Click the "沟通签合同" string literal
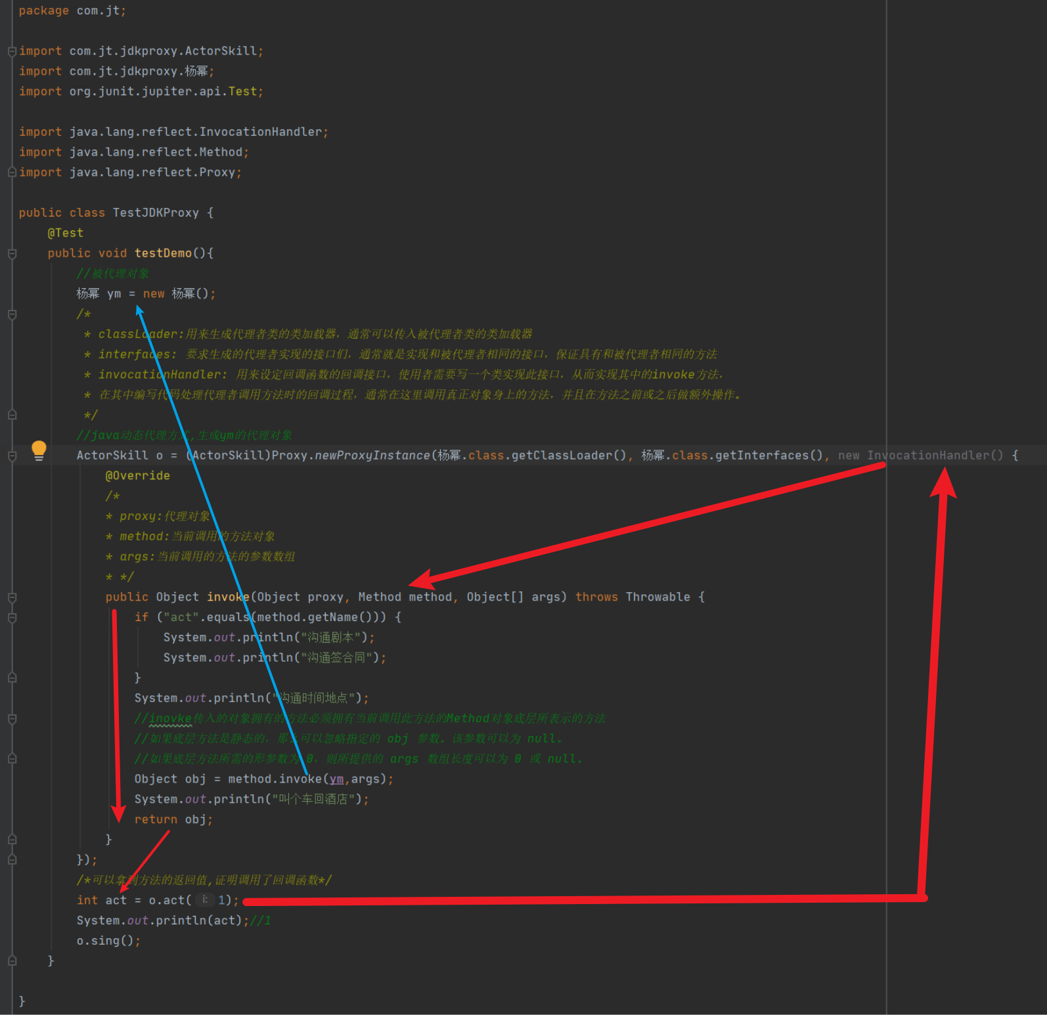The image size is (1047, 1015). [x=337, y=658]
